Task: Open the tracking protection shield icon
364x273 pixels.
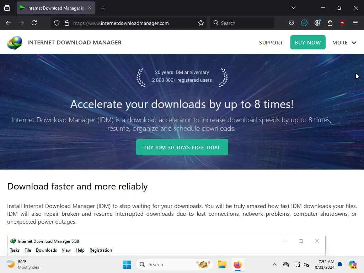Action: (57, 23)
